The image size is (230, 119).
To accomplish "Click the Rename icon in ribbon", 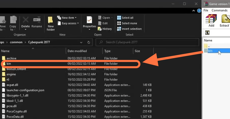I will (37, 20).
